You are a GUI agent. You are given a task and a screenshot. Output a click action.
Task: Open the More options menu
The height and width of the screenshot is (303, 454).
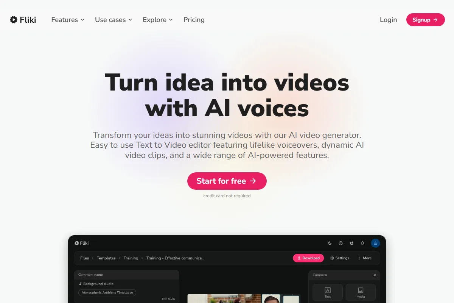365,258
